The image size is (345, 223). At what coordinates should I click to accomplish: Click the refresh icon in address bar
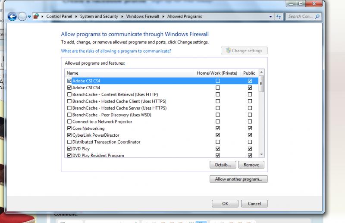click(279, 16)
